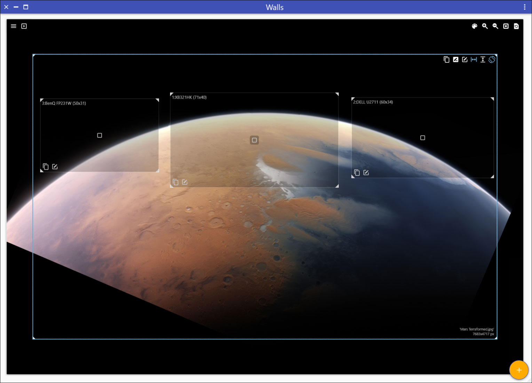Edit the XB321HK monitor

185,182
